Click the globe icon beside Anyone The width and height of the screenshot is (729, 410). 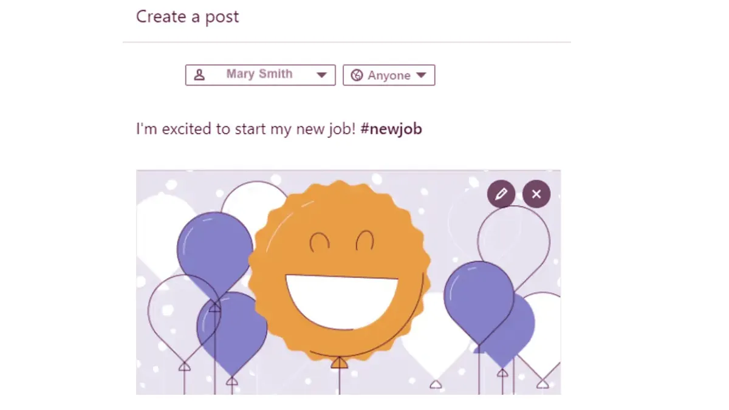[x=357, y=75]
